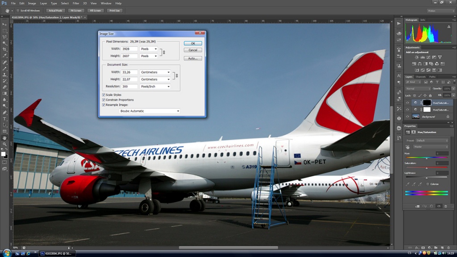Delete adjustment via Properties panel trash icon
The height and width of the screenshot is (257, 457).
[x=446, y=206]
